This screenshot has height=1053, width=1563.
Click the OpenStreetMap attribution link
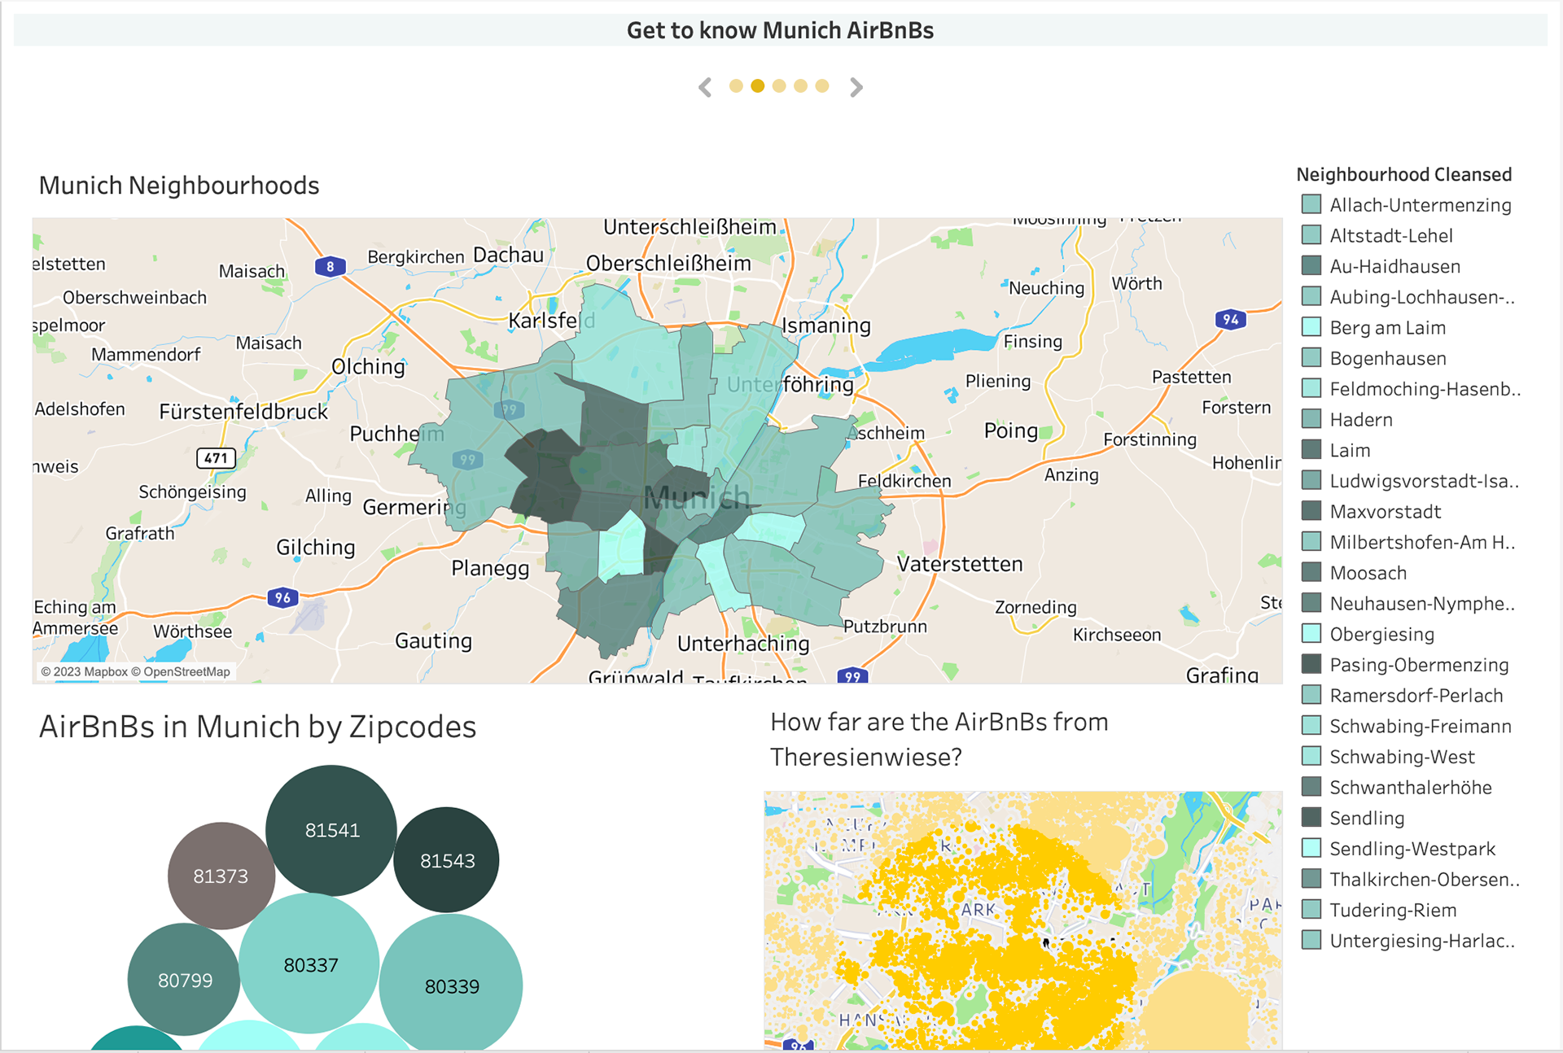(x=181, y=671)
